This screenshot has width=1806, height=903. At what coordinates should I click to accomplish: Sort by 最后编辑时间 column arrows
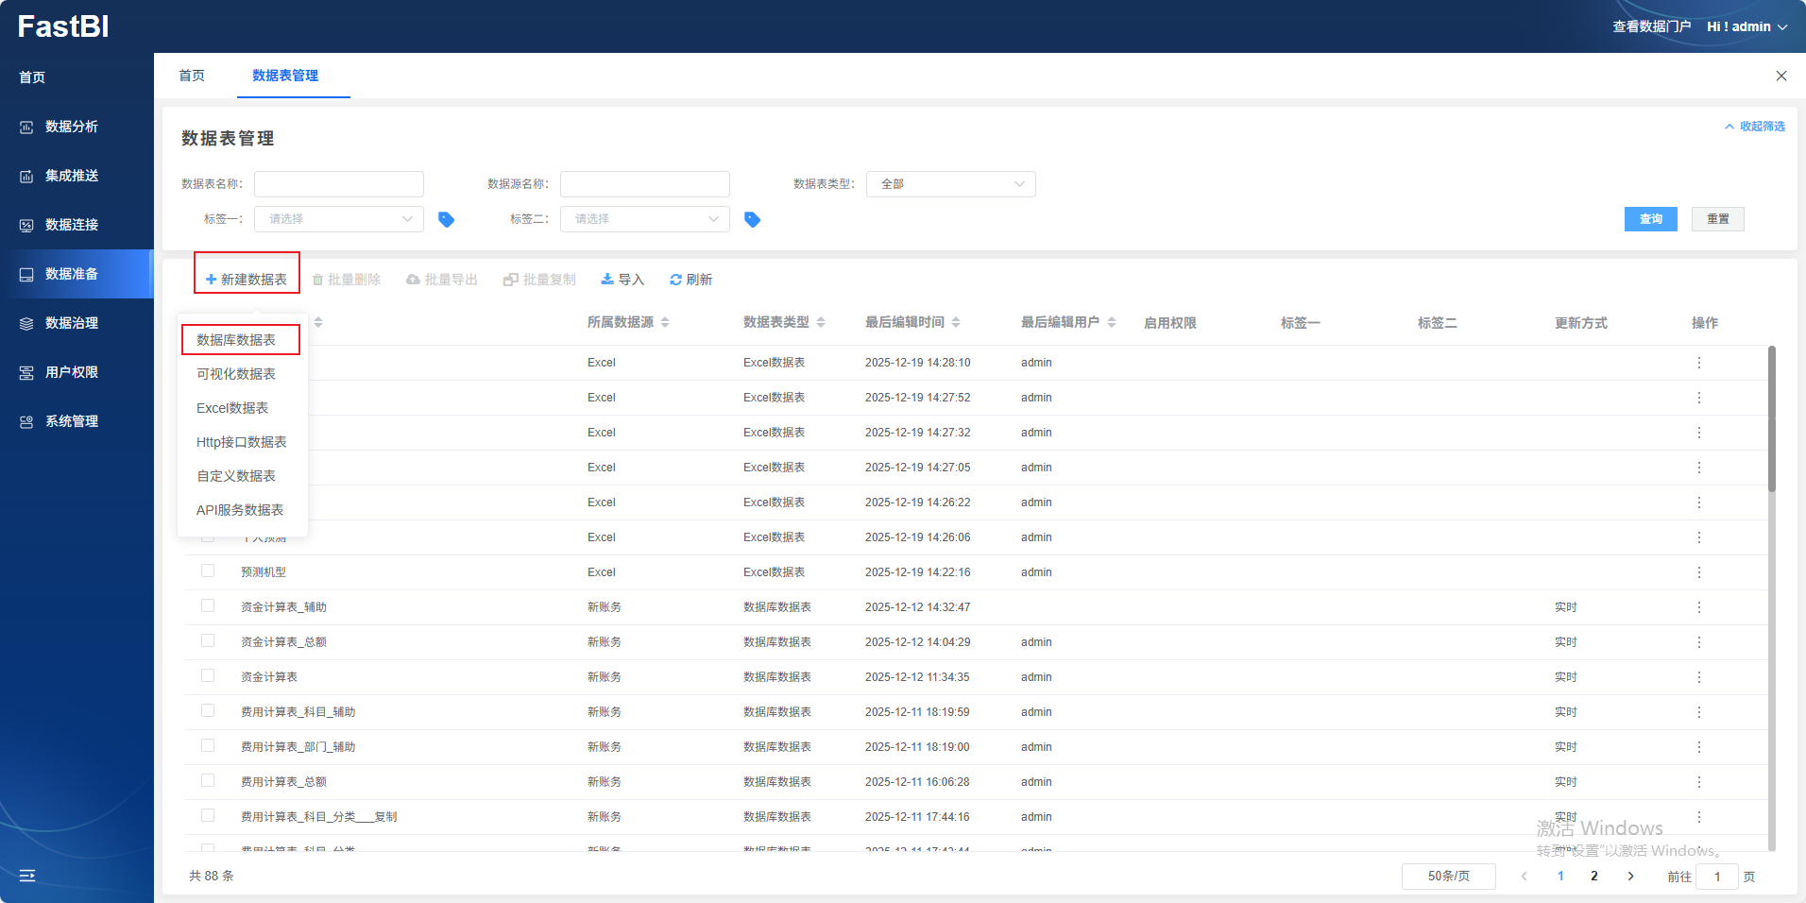956,323
